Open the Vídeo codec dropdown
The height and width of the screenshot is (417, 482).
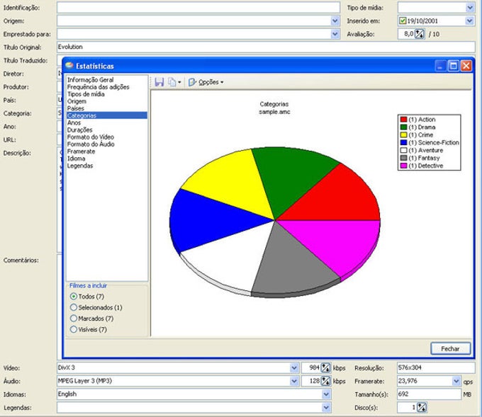coord(294,367)
